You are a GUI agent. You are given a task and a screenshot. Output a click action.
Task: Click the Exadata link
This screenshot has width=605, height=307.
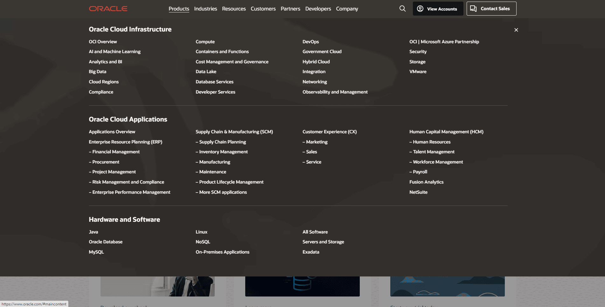[x=311, y=252]
